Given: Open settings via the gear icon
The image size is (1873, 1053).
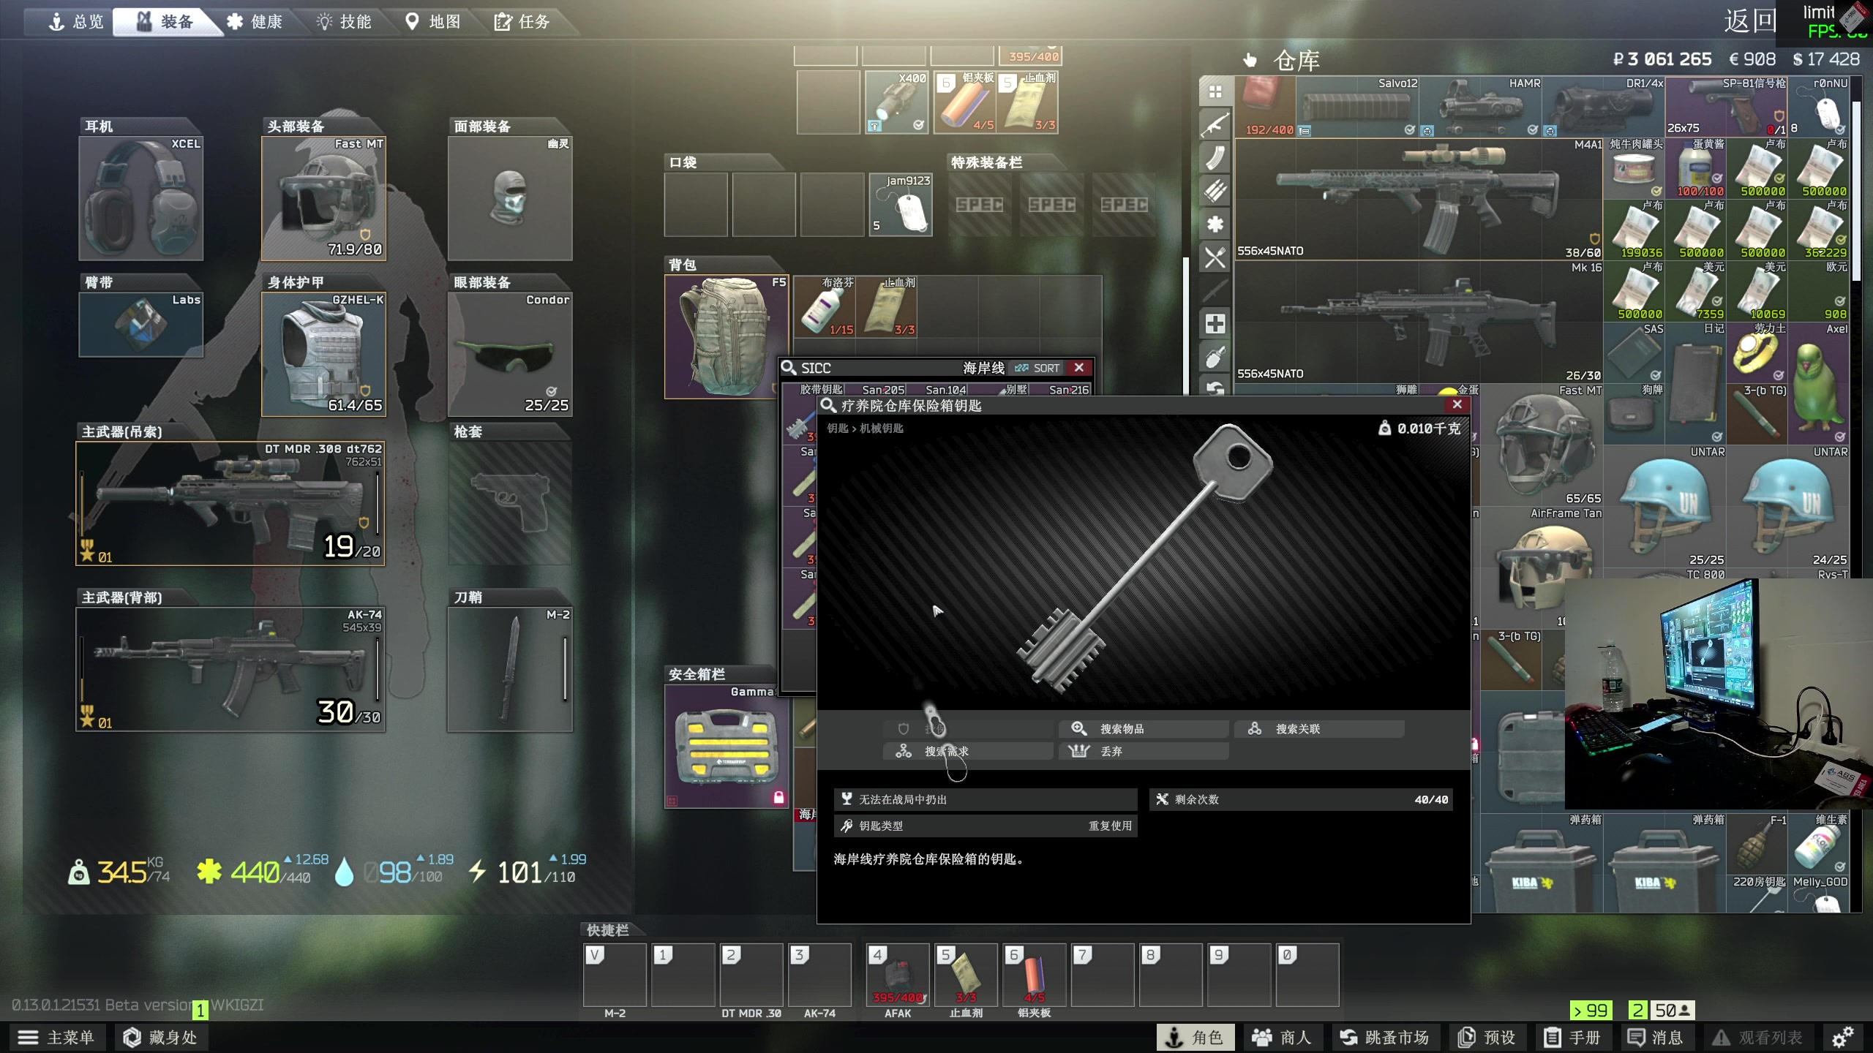Looking at the screenshot, I should (1842, 1037).
